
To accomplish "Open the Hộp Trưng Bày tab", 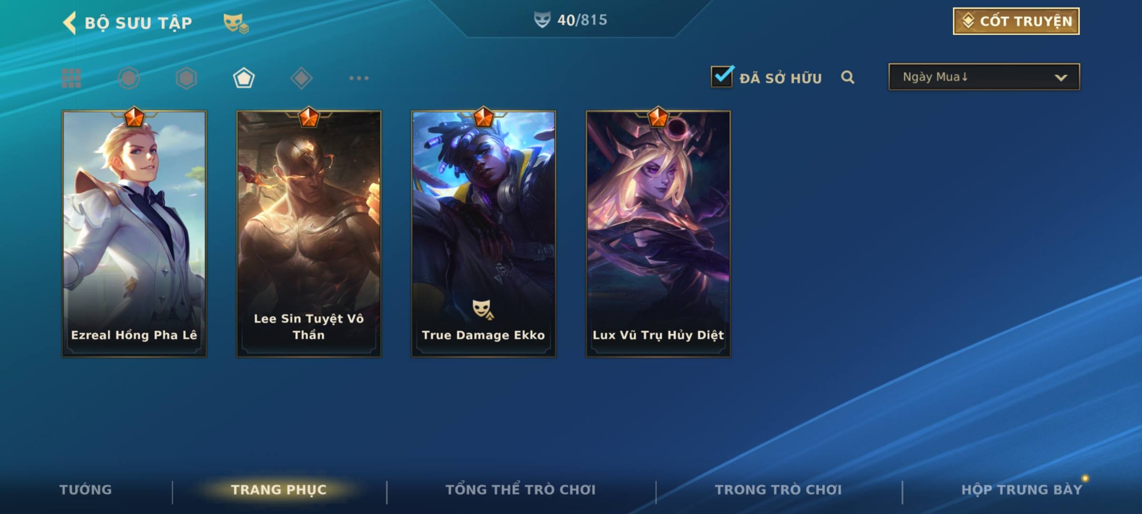I will [1022, 490].
